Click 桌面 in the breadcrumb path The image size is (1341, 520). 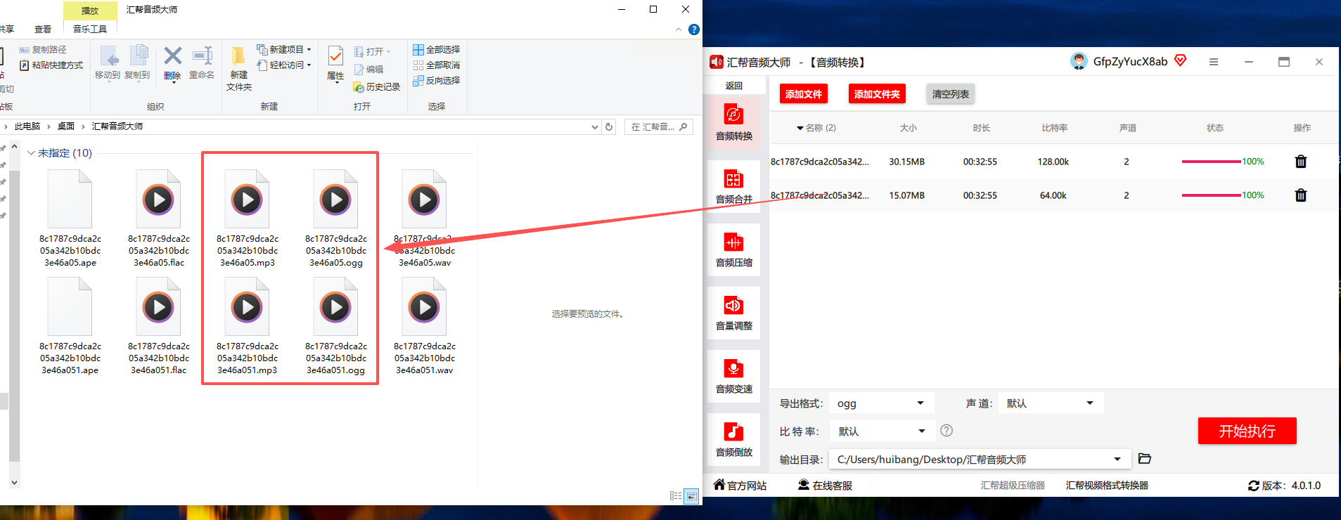(x=66, y=126)
